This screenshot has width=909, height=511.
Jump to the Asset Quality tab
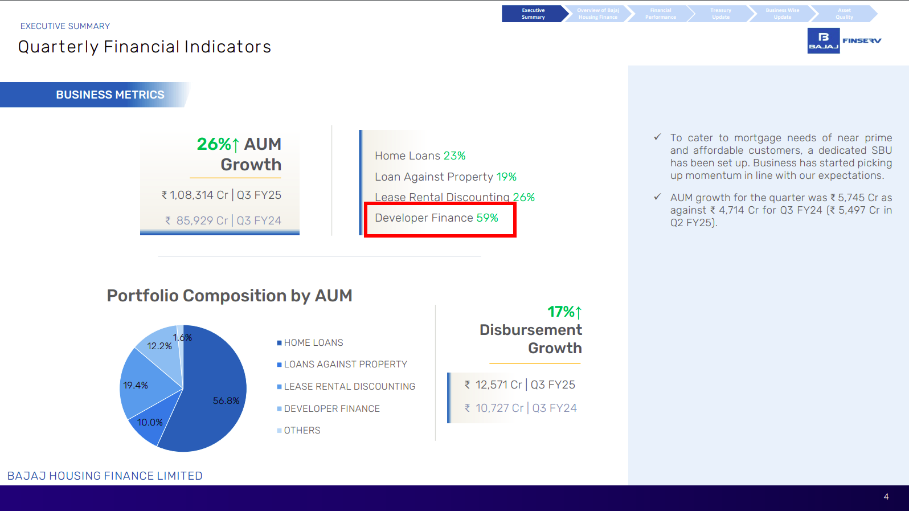844,14
